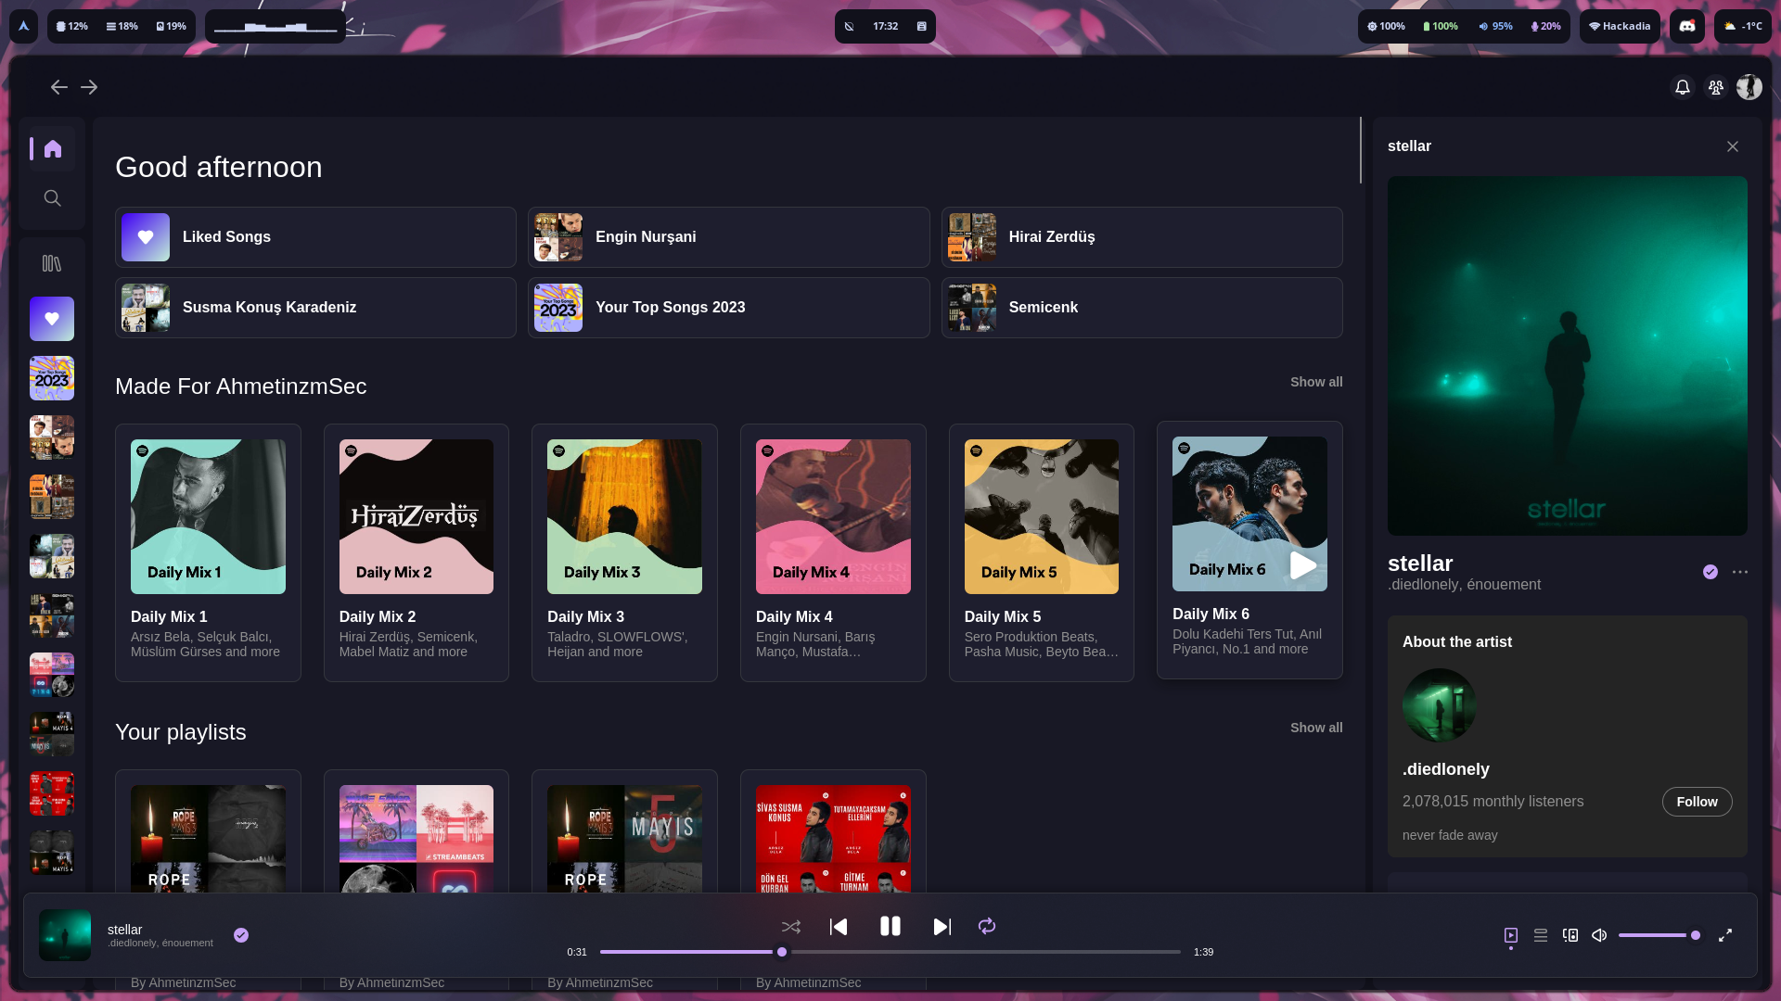Adjust the volume slider
1781x1001 pixels.
1659,936
